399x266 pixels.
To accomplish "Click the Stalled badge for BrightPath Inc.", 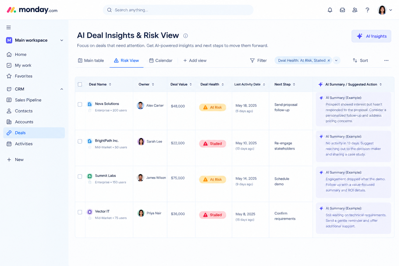I will (212, 144).
